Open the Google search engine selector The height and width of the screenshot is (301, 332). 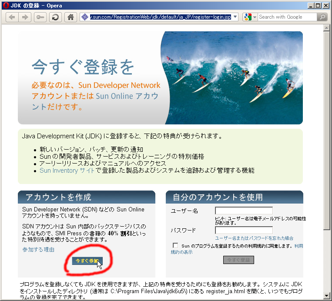pyautogui.click(x=250, y=17)
